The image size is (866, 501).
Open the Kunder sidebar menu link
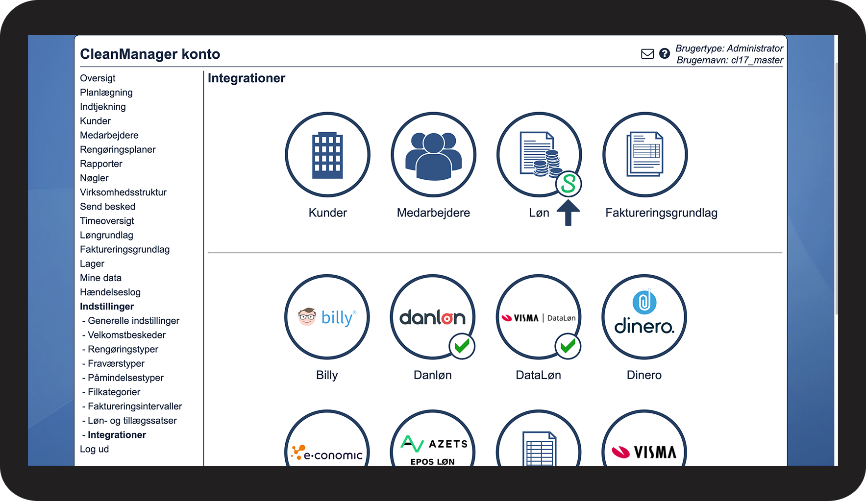pyautogui.click(x=95, y=121)
